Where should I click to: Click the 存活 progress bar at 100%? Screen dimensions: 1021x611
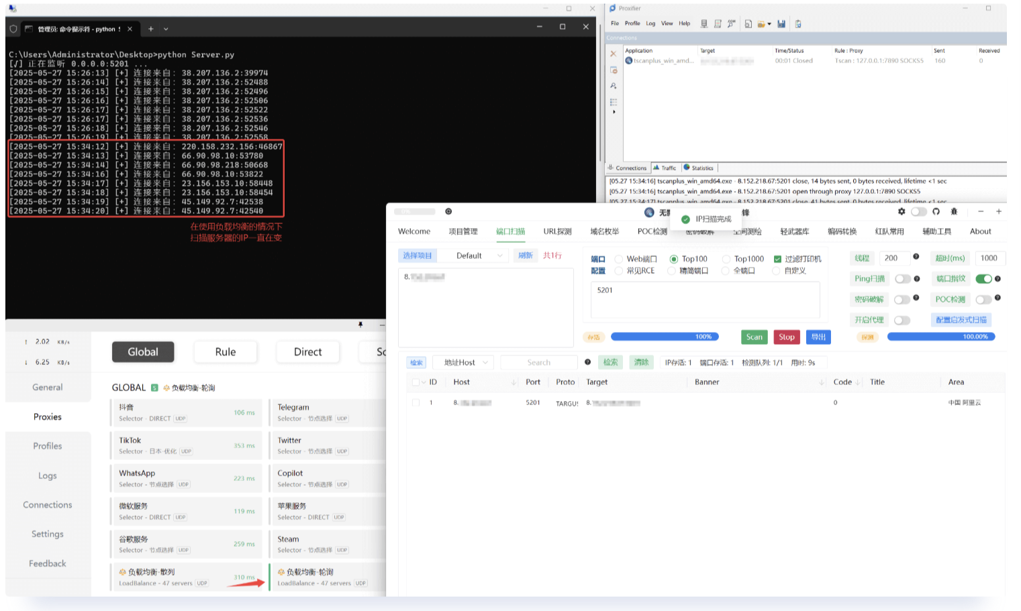(665, 337)
